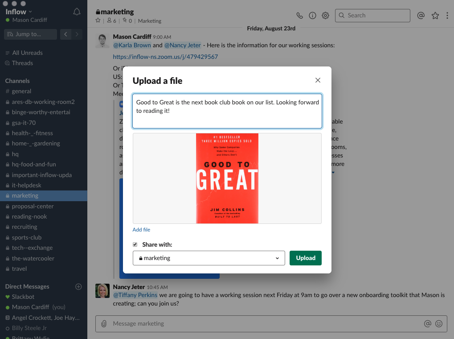This screenshot has height=339, width=454.
Task: Click the file message text box
Action: tap(227, 111)
